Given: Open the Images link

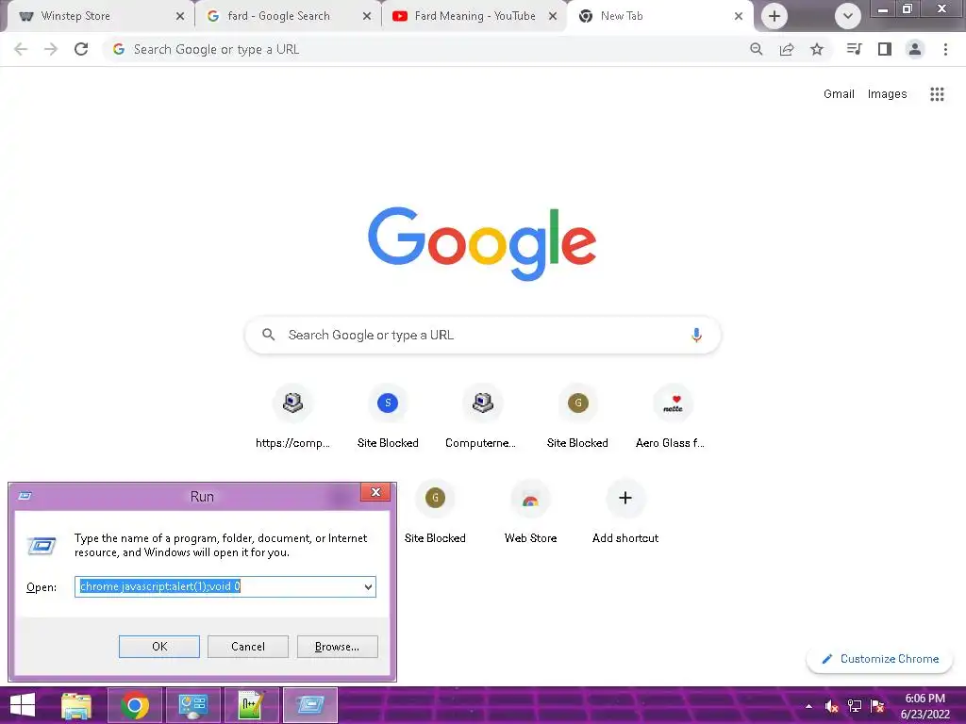Looking at the screenshot, I should click(887, 93).
